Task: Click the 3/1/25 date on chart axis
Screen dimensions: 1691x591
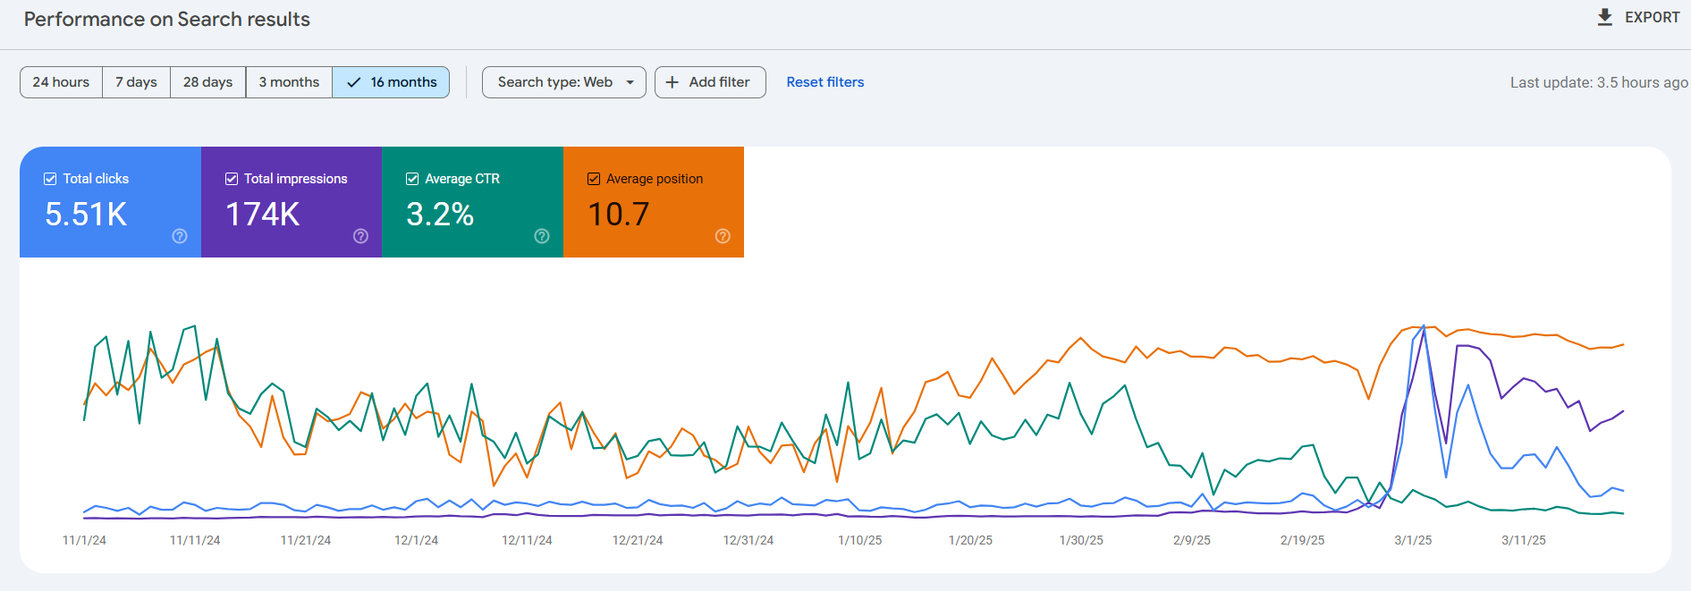Action: 1413,540
